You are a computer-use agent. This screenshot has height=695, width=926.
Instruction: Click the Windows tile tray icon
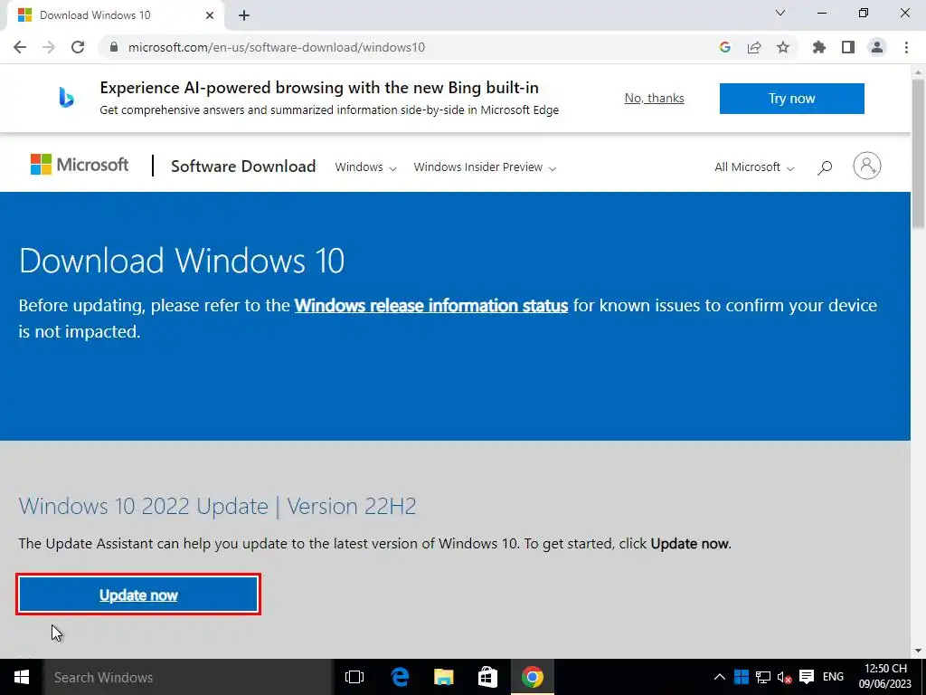[742, 677]
